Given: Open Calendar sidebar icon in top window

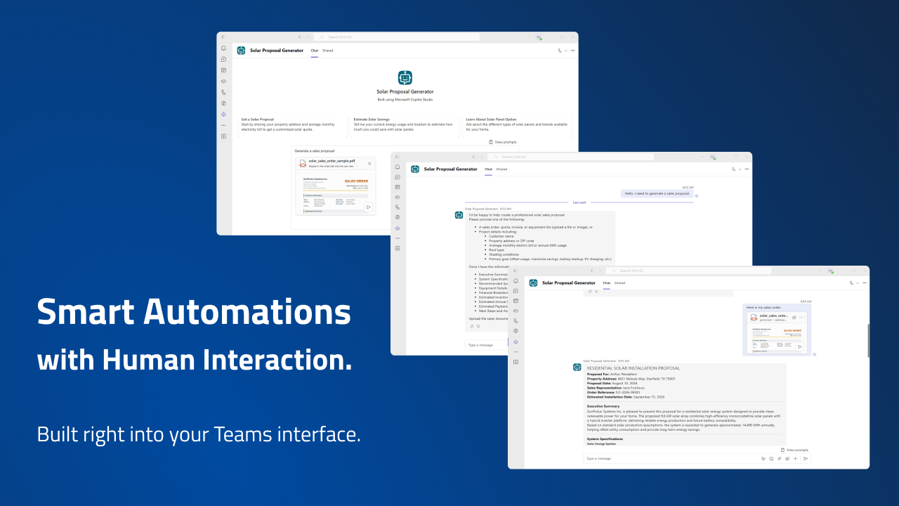Looking at the screenshot, I should 223,70.
